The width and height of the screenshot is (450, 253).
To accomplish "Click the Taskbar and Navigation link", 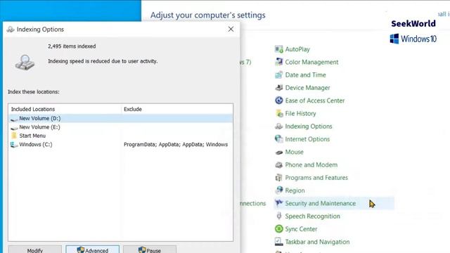I will [x=317, y=242].
